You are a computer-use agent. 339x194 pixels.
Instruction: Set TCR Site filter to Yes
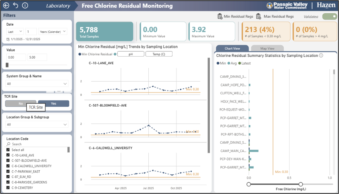[53, 103]
